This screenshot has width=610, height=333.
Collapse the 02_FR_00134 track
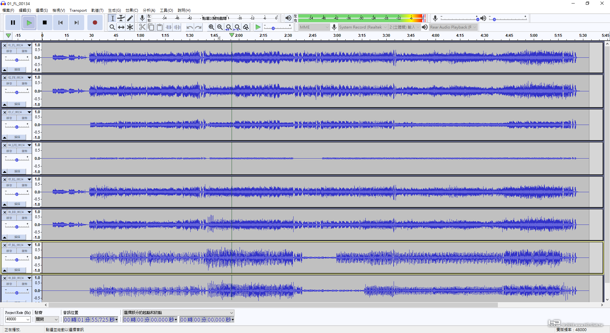[4, 104]
